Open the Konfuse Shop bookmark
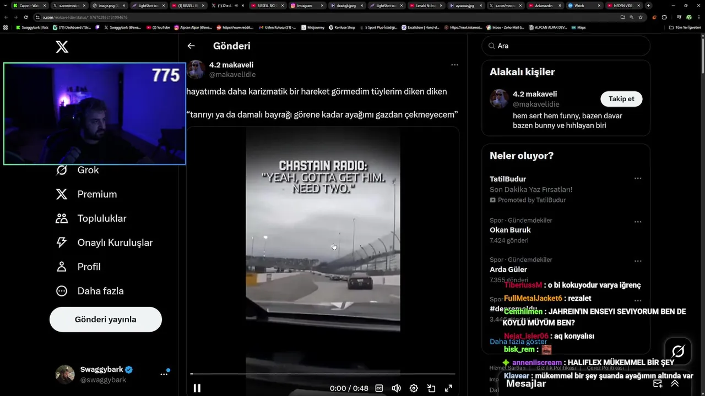Viewport: 705px width, 396px height. click(x=341, y=27)
